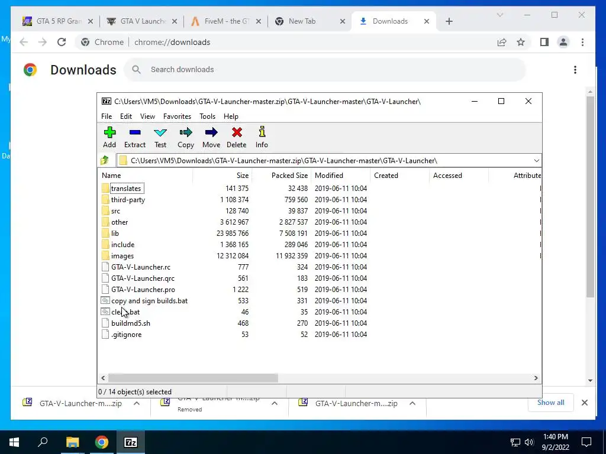Click Show all downloads
This screenshot has height=454, width=606.
pyautogui.click(x=550, y=402)
